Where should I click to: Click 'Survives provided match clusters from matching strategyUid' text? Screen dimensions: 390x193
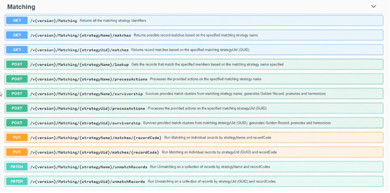237,123
